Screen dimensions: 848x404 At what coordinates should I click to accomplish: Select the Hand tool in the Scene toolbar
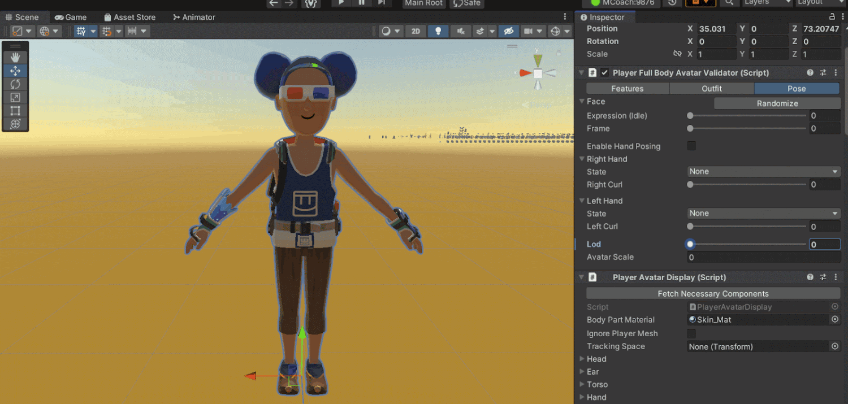(x=15, y=57)
